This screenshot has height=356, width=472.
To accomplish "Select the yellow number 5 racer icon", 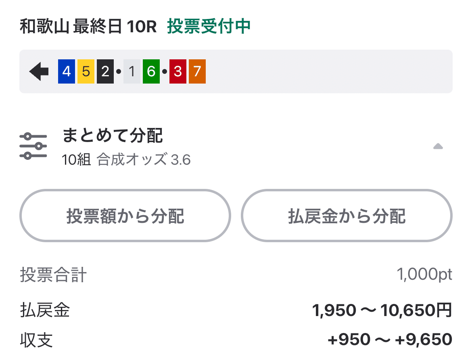I will click(x=85, y=71).
